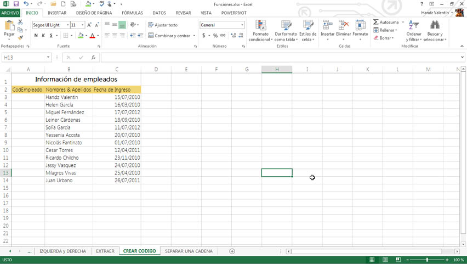Click the Formato condicional icon
The width and height of the screenshot is (467, 264).
click(x=261, y=25)
